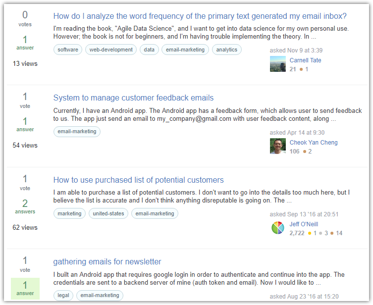Open Carnell Tate's avatar thumbnail
Viewport: 373px width, 305px height.
pyautogui.click(x=277, y=64)
